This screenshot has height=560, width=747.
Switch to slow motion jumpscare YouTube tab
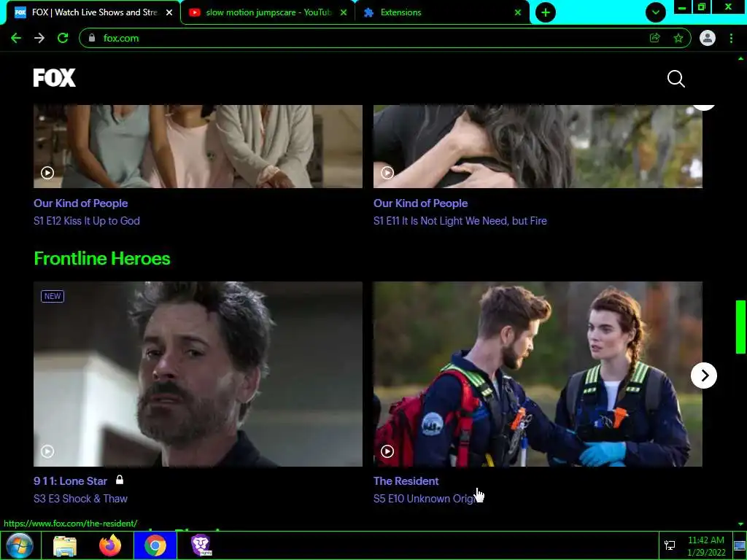click(x=267, y=12)
